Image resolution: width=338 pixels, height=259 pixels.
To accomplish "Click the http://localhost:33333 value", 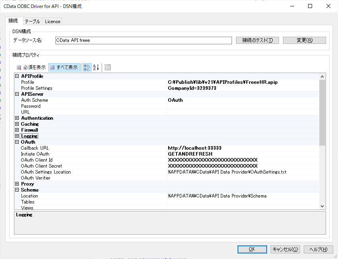I will pos(195,148).
